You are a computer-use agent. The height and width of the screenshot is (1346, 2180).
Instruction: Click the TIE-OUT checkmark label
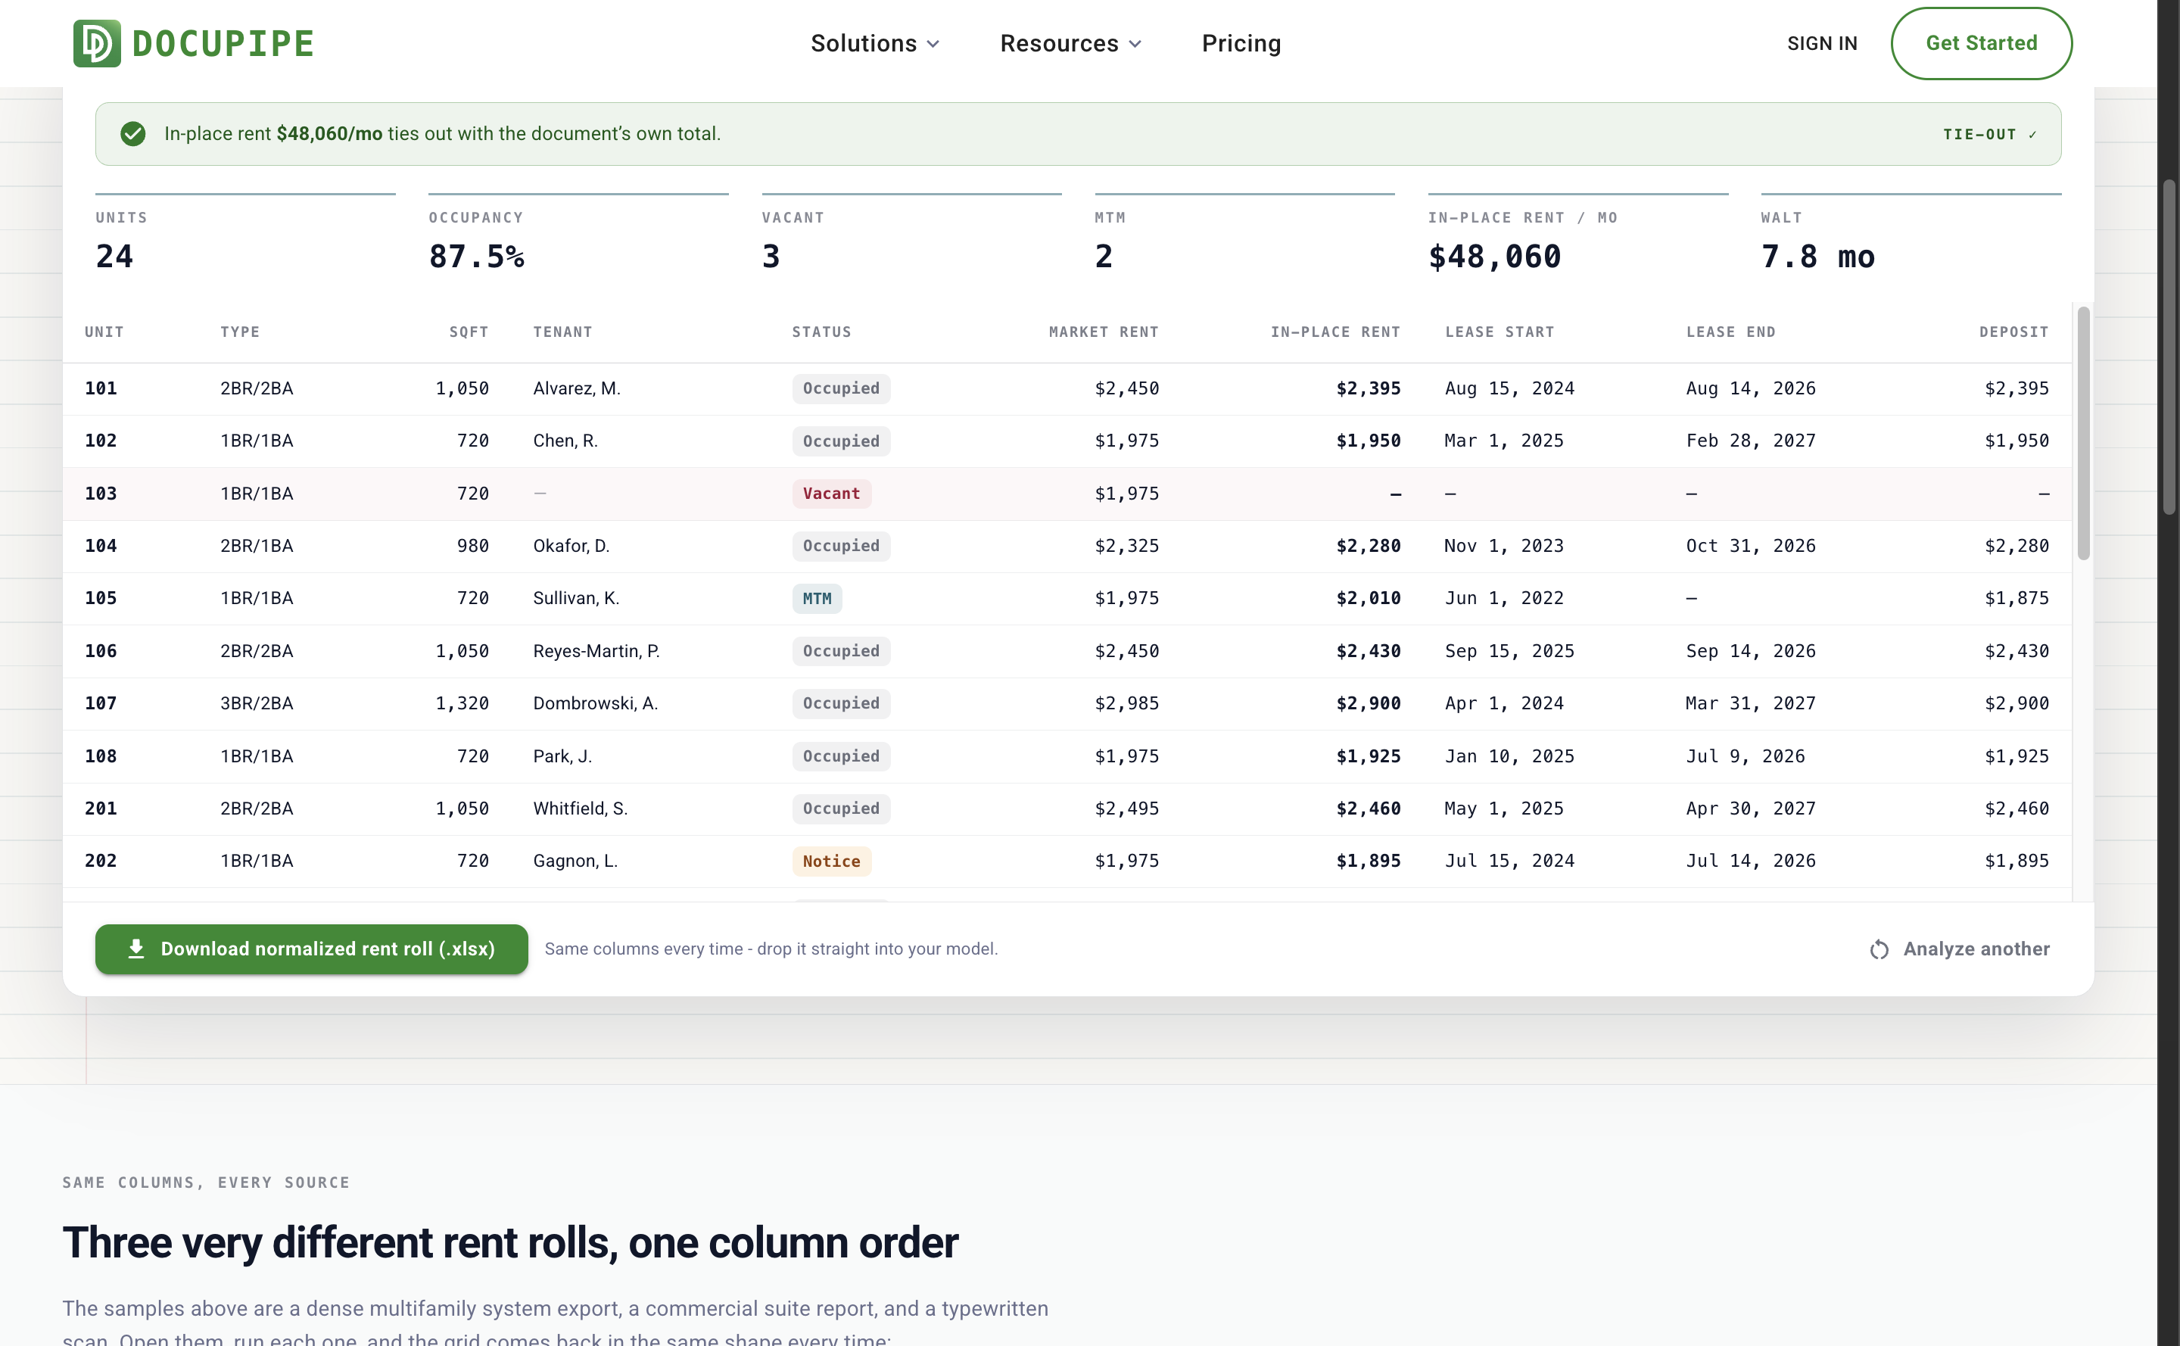click(1989, 135)
